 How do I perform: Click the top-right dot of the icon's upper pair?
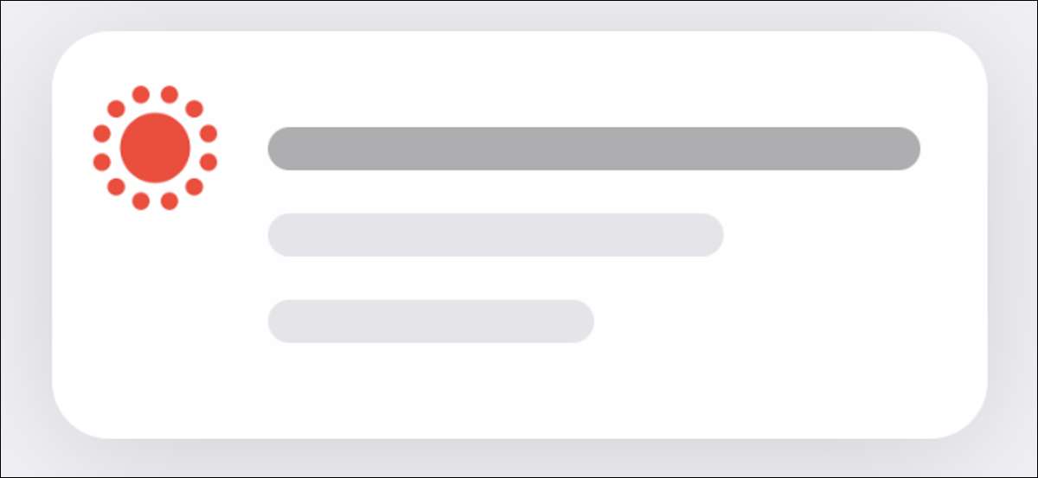(170, 94)
